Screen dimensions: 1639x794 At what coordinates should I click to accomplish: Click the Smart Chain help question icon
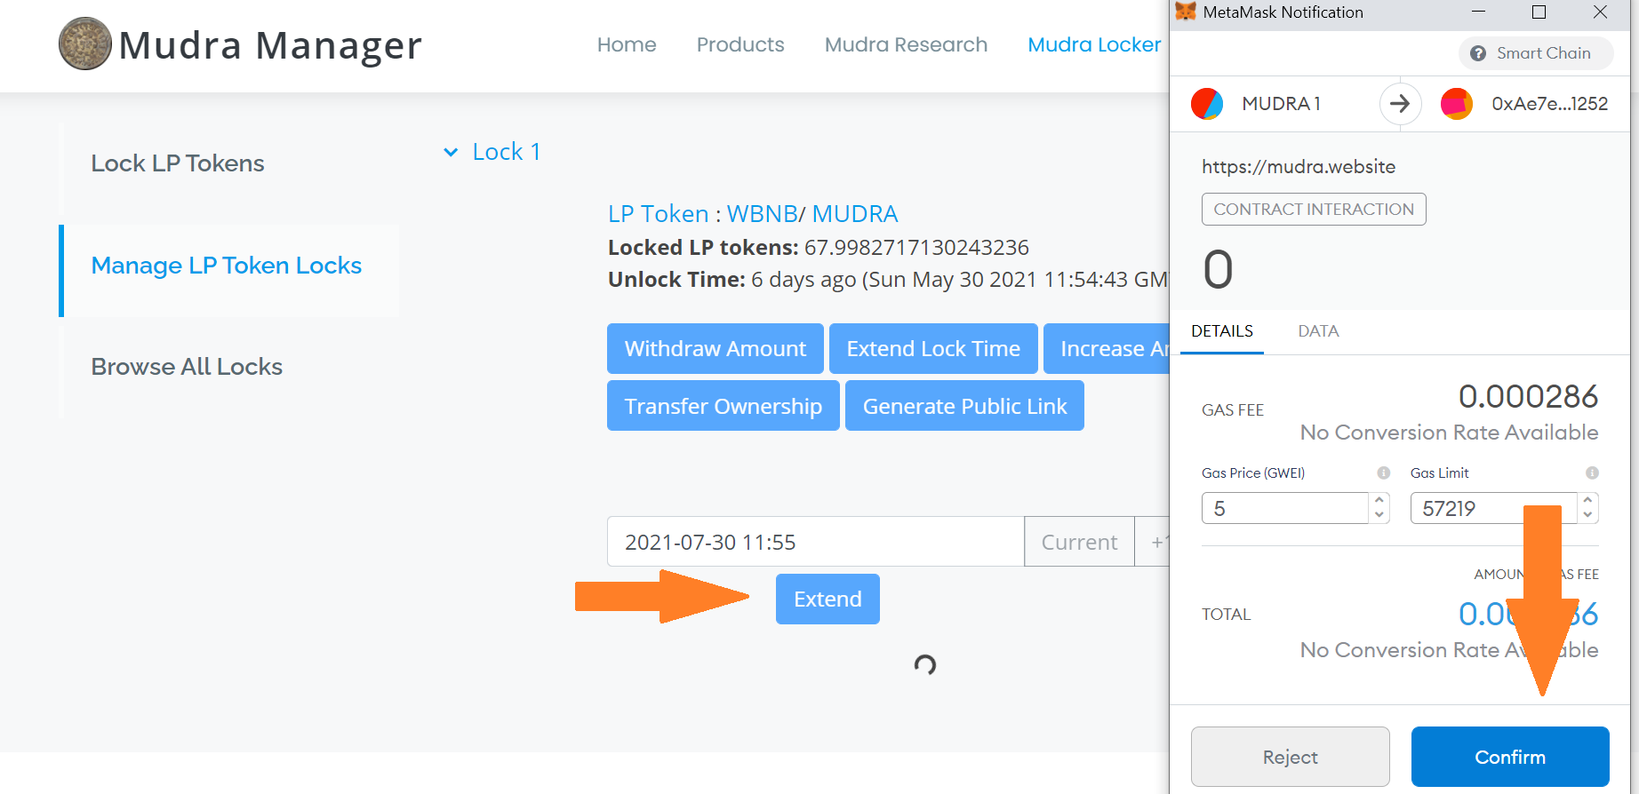1478,53
